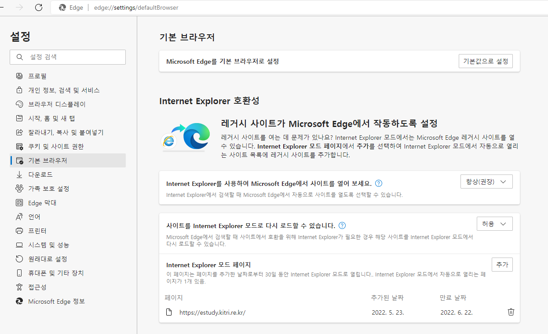Click the Edge label in the address bar

(76, 7)
